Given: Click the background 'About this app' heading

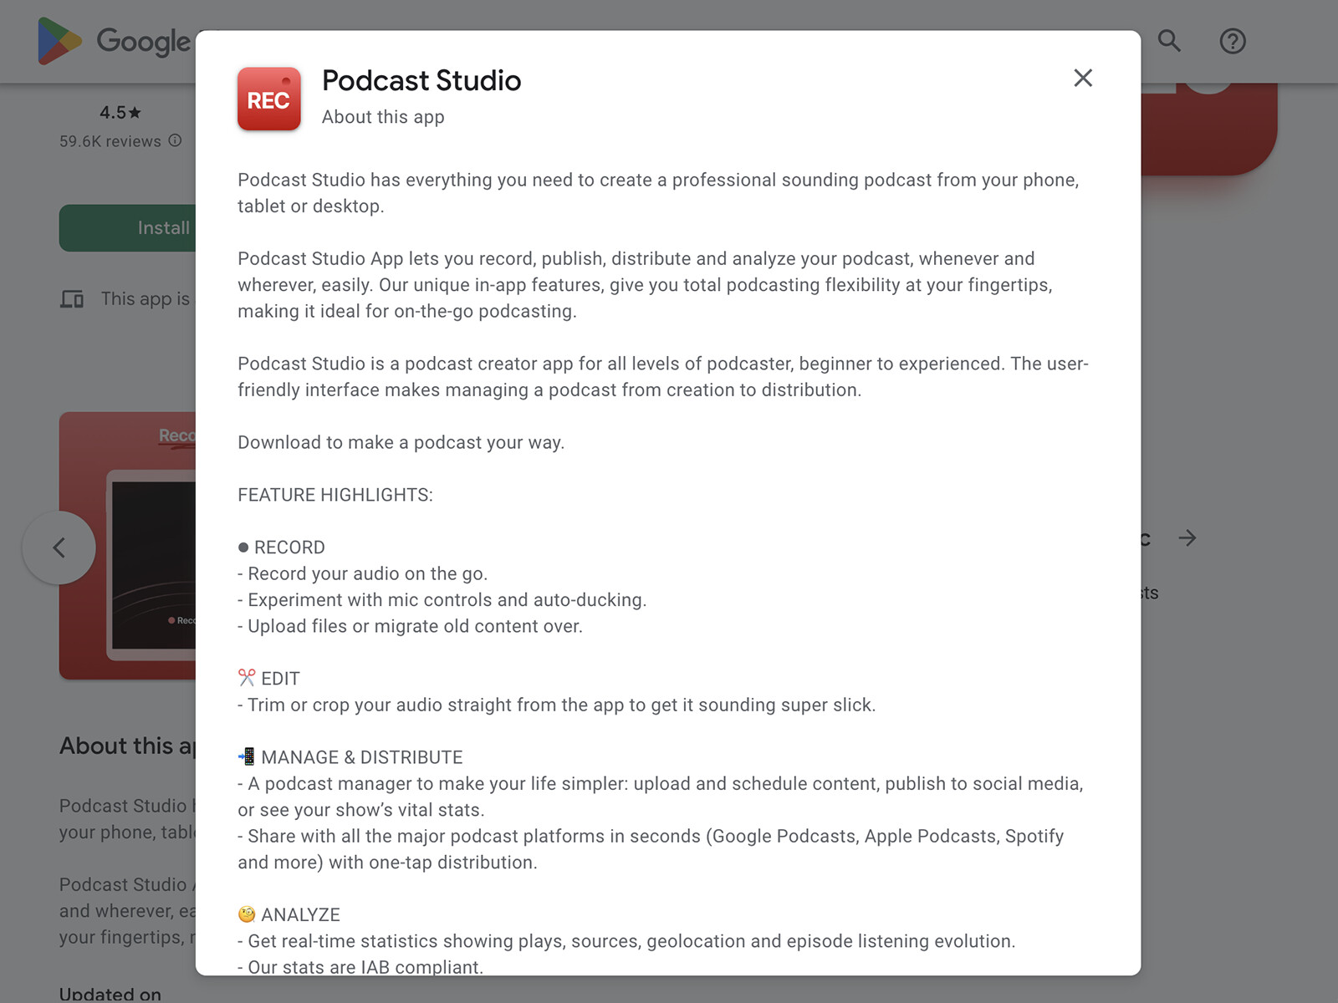Looking at the screenshot, I should tap(127, 746).
